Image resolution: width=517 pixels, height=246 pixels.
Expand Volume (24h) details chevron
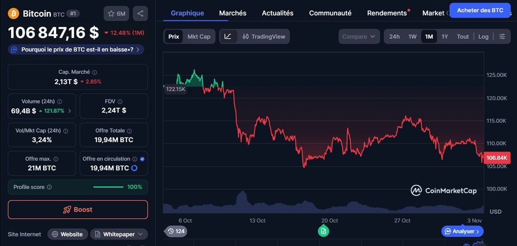[70, 111]
